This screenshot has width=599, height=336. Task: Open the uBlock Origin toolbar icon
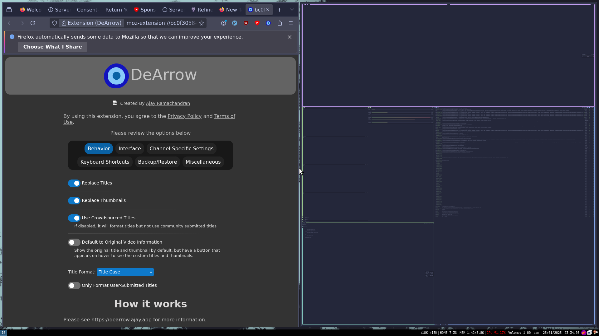[246, 23]
